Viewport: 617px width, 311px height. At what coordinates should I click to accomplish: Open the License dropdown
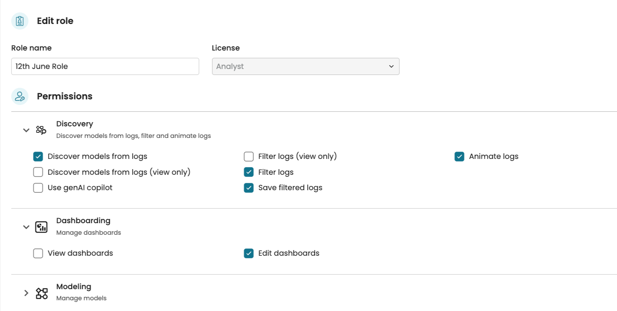tap(305, 66)
